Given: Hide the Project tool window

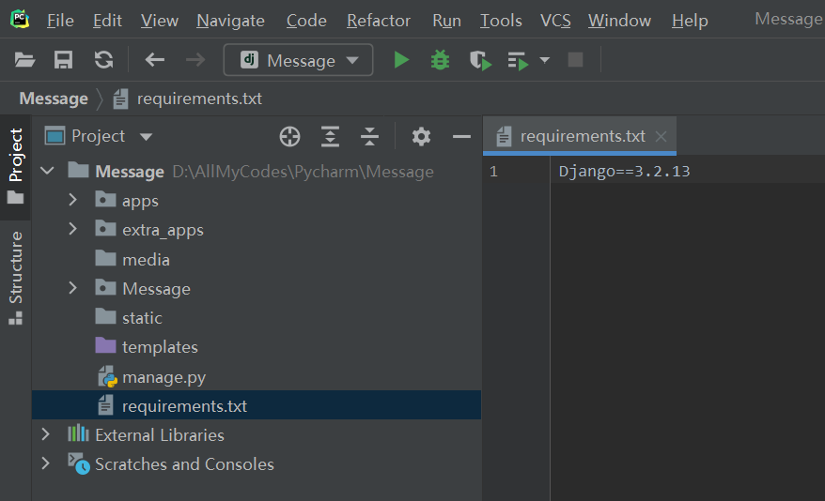Looking at the screenshot, I should [x=461, y=137].
